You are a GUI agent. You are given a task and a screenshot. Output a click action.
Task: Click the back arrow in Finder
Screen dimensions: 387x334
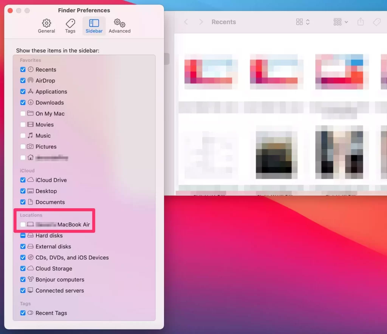(x=186, y=22)
